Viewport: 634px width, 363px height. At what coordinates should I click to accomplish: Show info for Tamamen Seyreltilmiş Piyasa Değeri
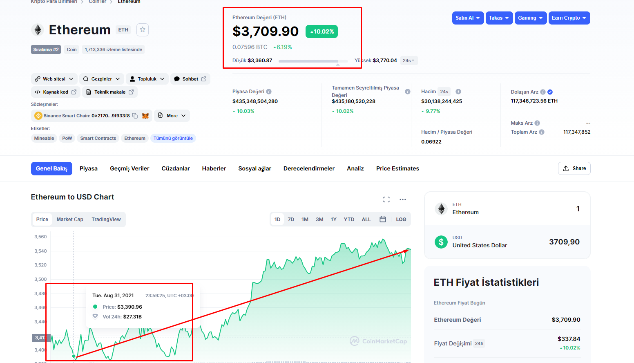[x=408, y=92]
